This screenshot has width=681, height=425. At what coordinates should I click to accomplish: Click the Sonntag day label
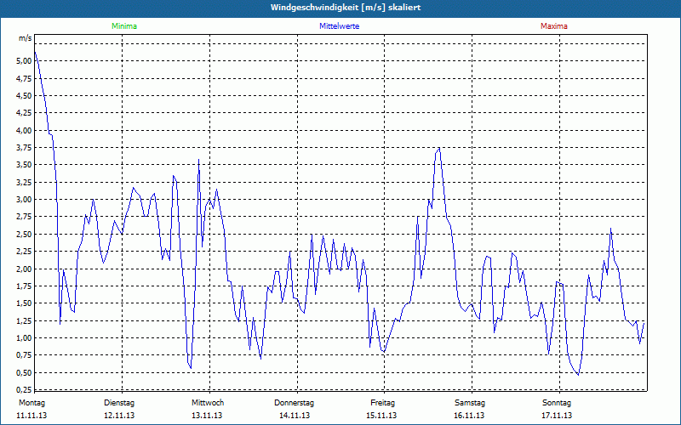click(x=557, y=403)
